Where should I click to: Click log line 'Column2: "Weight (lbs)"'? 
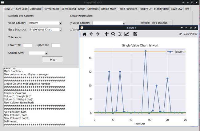coord(18,99)
